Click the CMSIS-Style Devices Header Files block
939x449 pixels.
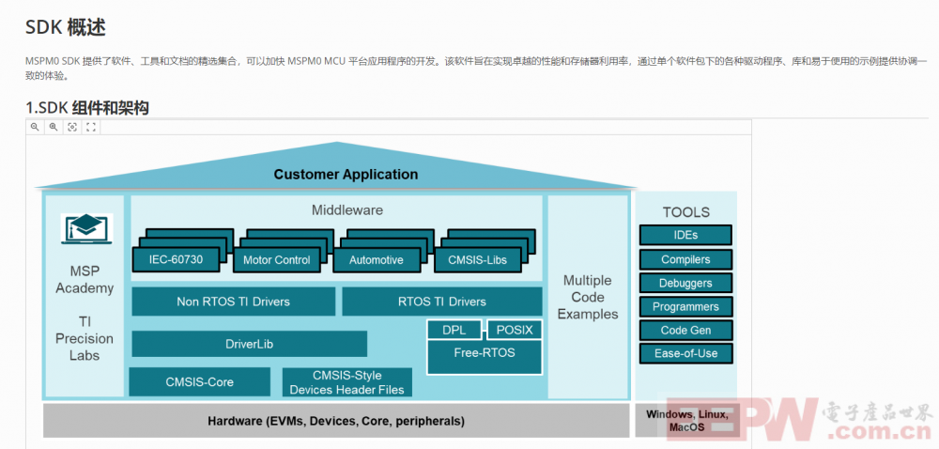(346, 382)
